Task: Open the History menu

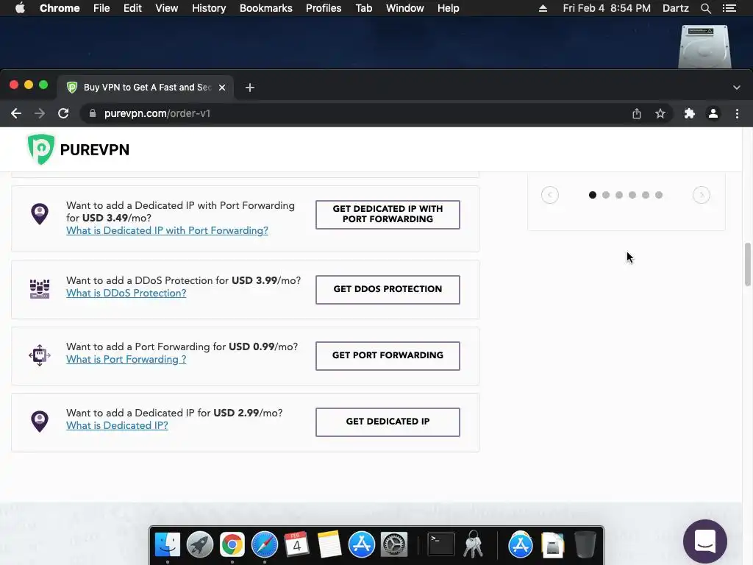Action: point(209,8)
